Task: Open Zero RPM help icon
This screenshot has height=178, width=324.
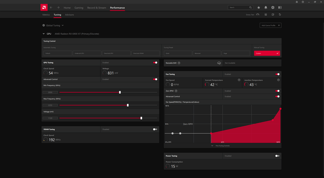Action: pos(176,91)
